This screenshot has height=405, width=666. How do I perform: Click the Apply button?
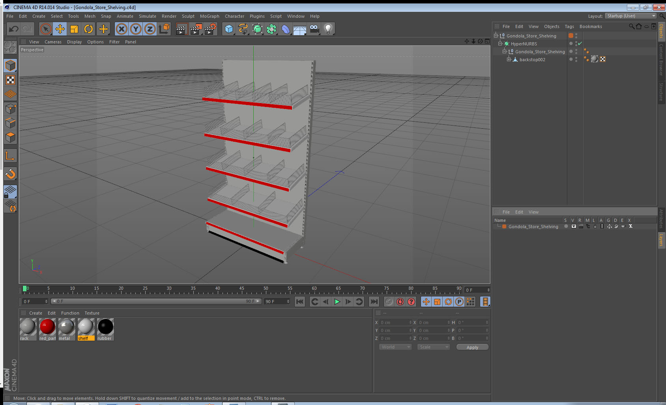pyautogui.click(x=472, y=347)
